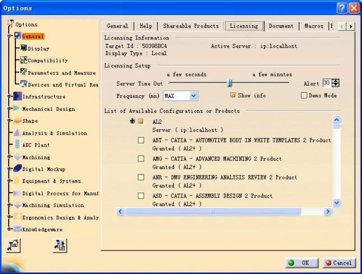The height and width of the screenshot is (274, 362).
Task: Click horizontal scrollbar right arrow
Action: [328, 211]
